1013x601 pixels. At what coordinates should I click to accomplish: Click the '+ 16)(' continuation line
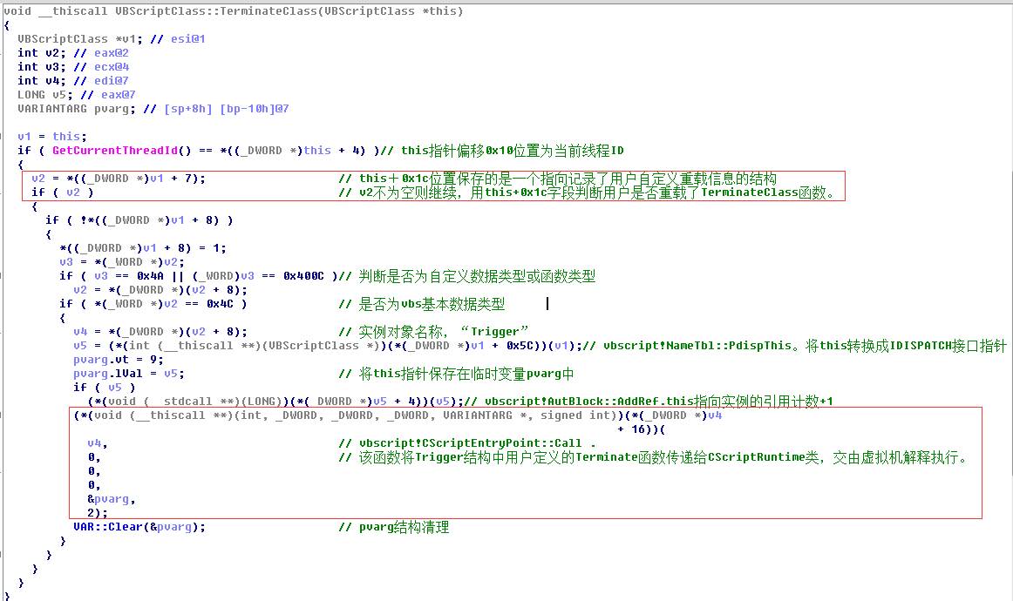[641, 429]
